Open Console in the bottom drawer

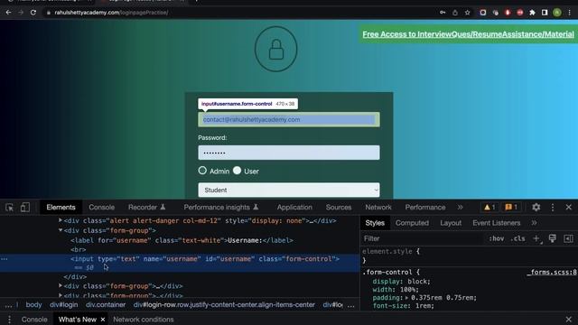(x=34, y=320)
